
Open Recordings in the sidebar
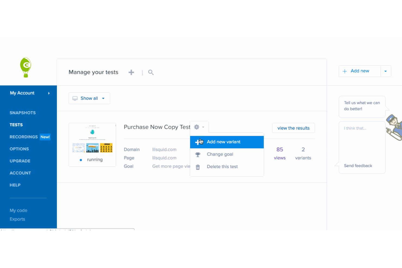pyautogui.click(x=24, y=137)
